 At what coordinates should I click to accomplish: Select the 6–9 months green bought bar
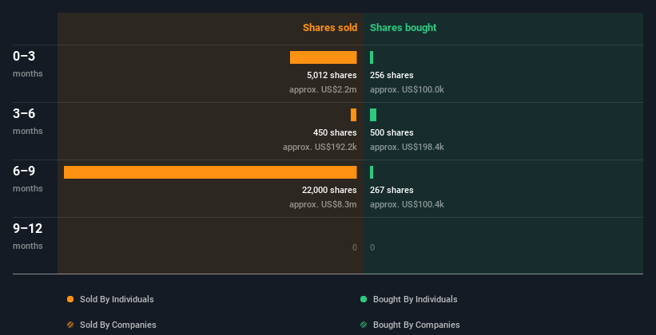(x=372, y=172)
